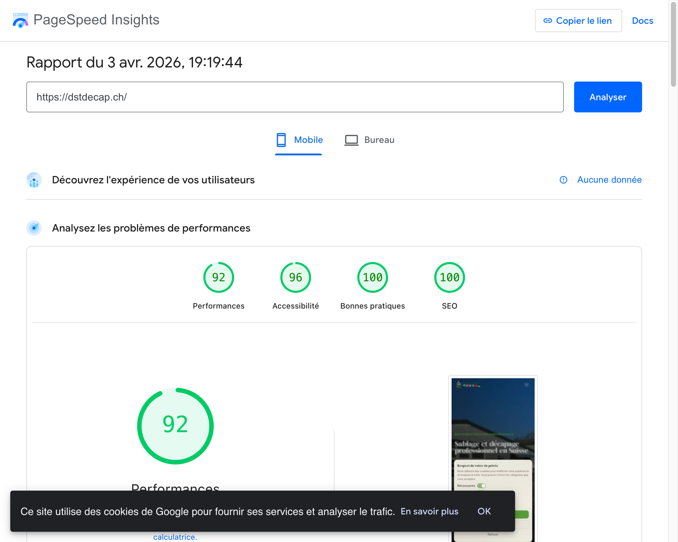Viewport: 678px width, 542px height.
Task: Click the report date heading
Action: tap(134, 62)
